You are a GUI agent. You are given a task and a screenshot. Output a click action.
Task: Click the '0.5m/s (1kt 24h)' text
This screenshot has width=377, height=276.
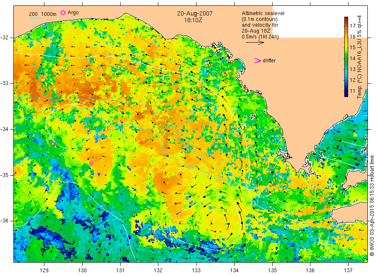pos(260,37)
